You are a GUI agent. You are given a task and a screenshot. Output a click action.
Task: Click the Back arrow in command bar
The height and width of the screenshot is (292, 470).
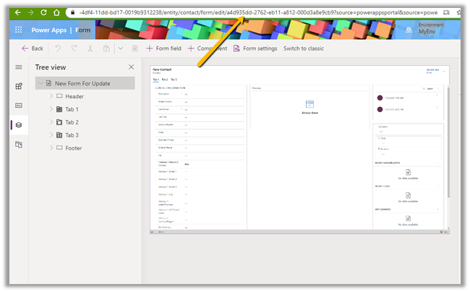[x=33, y=48]
